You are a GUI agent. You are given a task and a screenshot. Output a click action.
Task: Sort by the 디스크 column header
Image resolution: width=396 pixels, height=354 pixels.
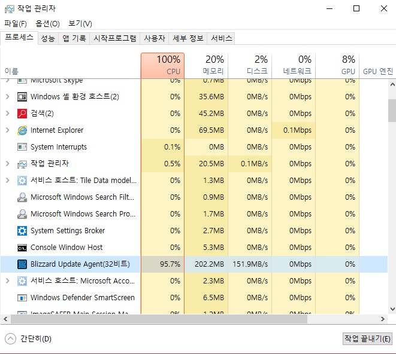point(250,66)
